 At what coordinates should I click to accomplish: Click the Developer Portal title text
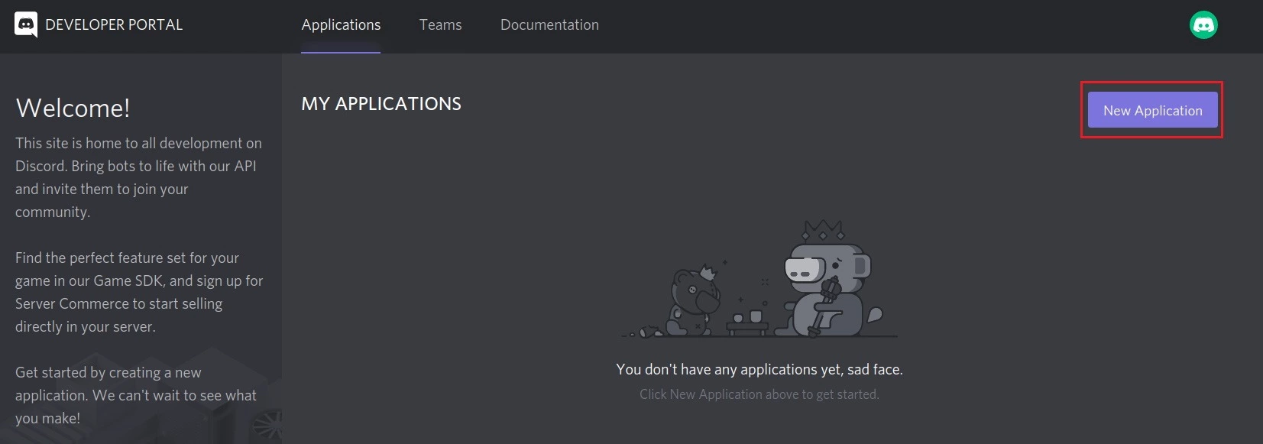(114, 25)
